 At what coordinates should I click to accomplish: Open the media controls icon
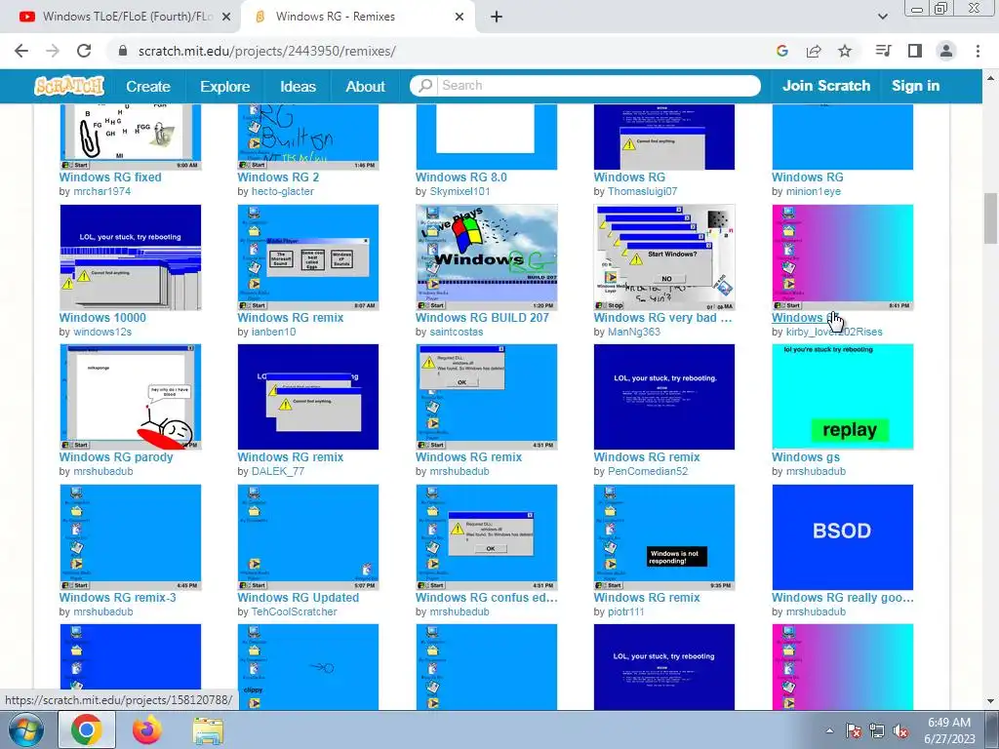click(884, 51)
